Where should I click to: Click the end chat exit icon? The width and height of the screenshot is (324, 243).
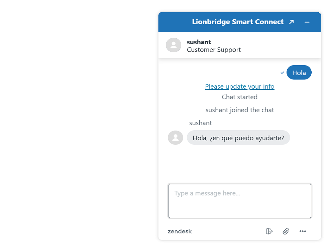[269, 231]
